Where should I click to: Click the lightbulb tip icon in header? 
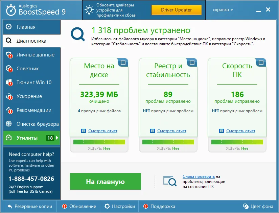(x=89, y=10)
